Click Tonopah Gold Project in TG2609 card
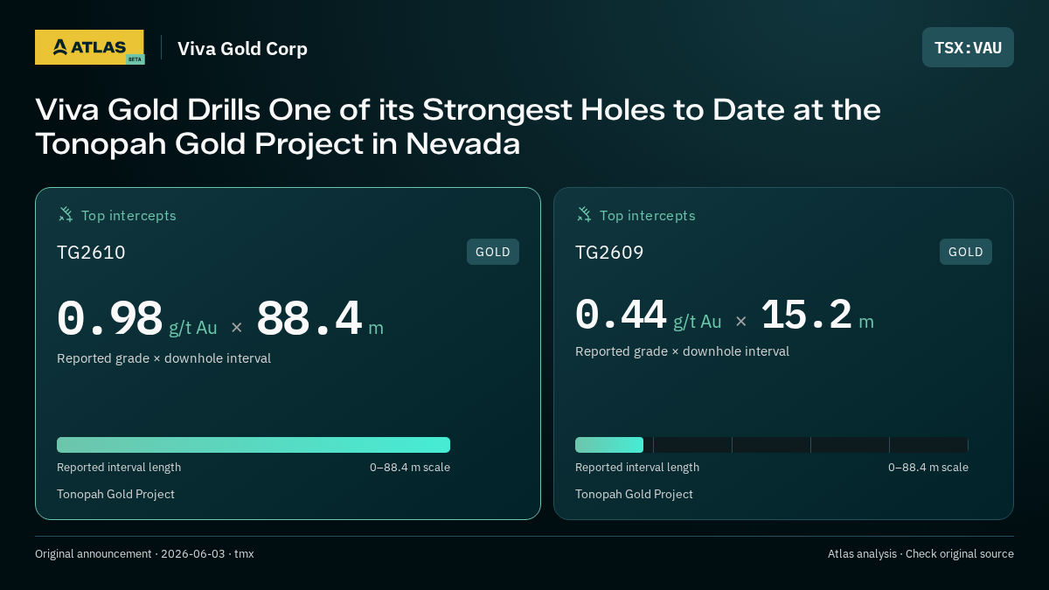The image size is (1049, 590). click(x=634, y=495)
